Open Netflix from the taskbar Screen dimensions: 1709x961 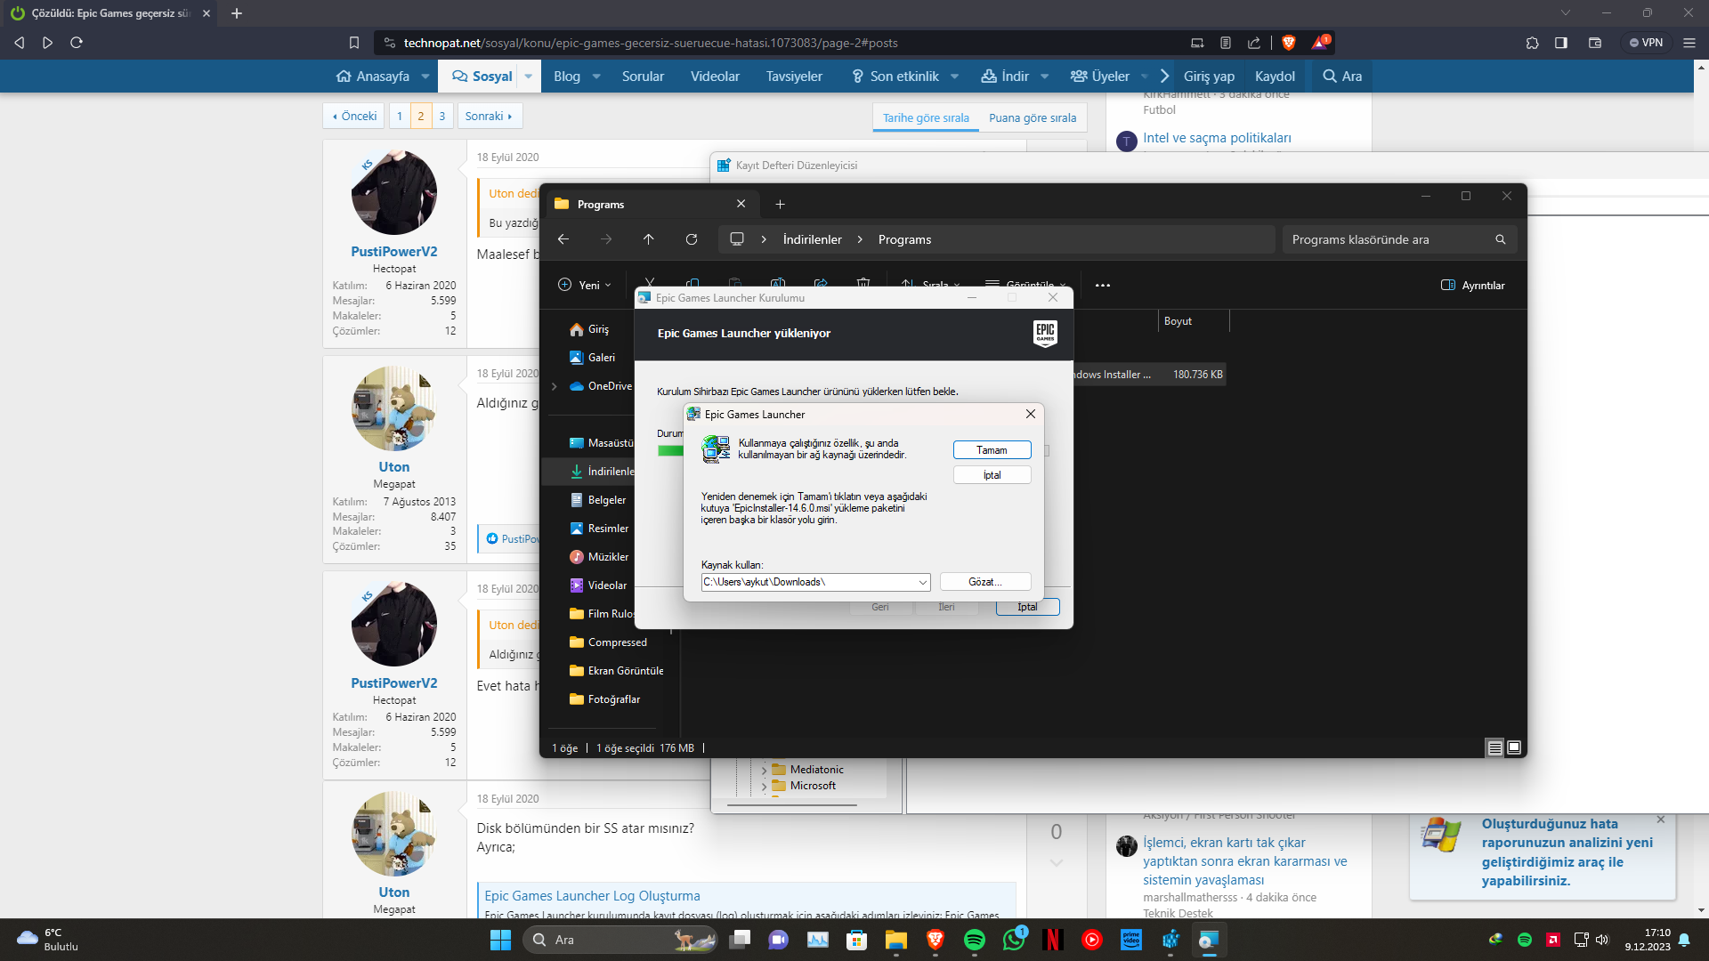click(x=1053, y=940)
